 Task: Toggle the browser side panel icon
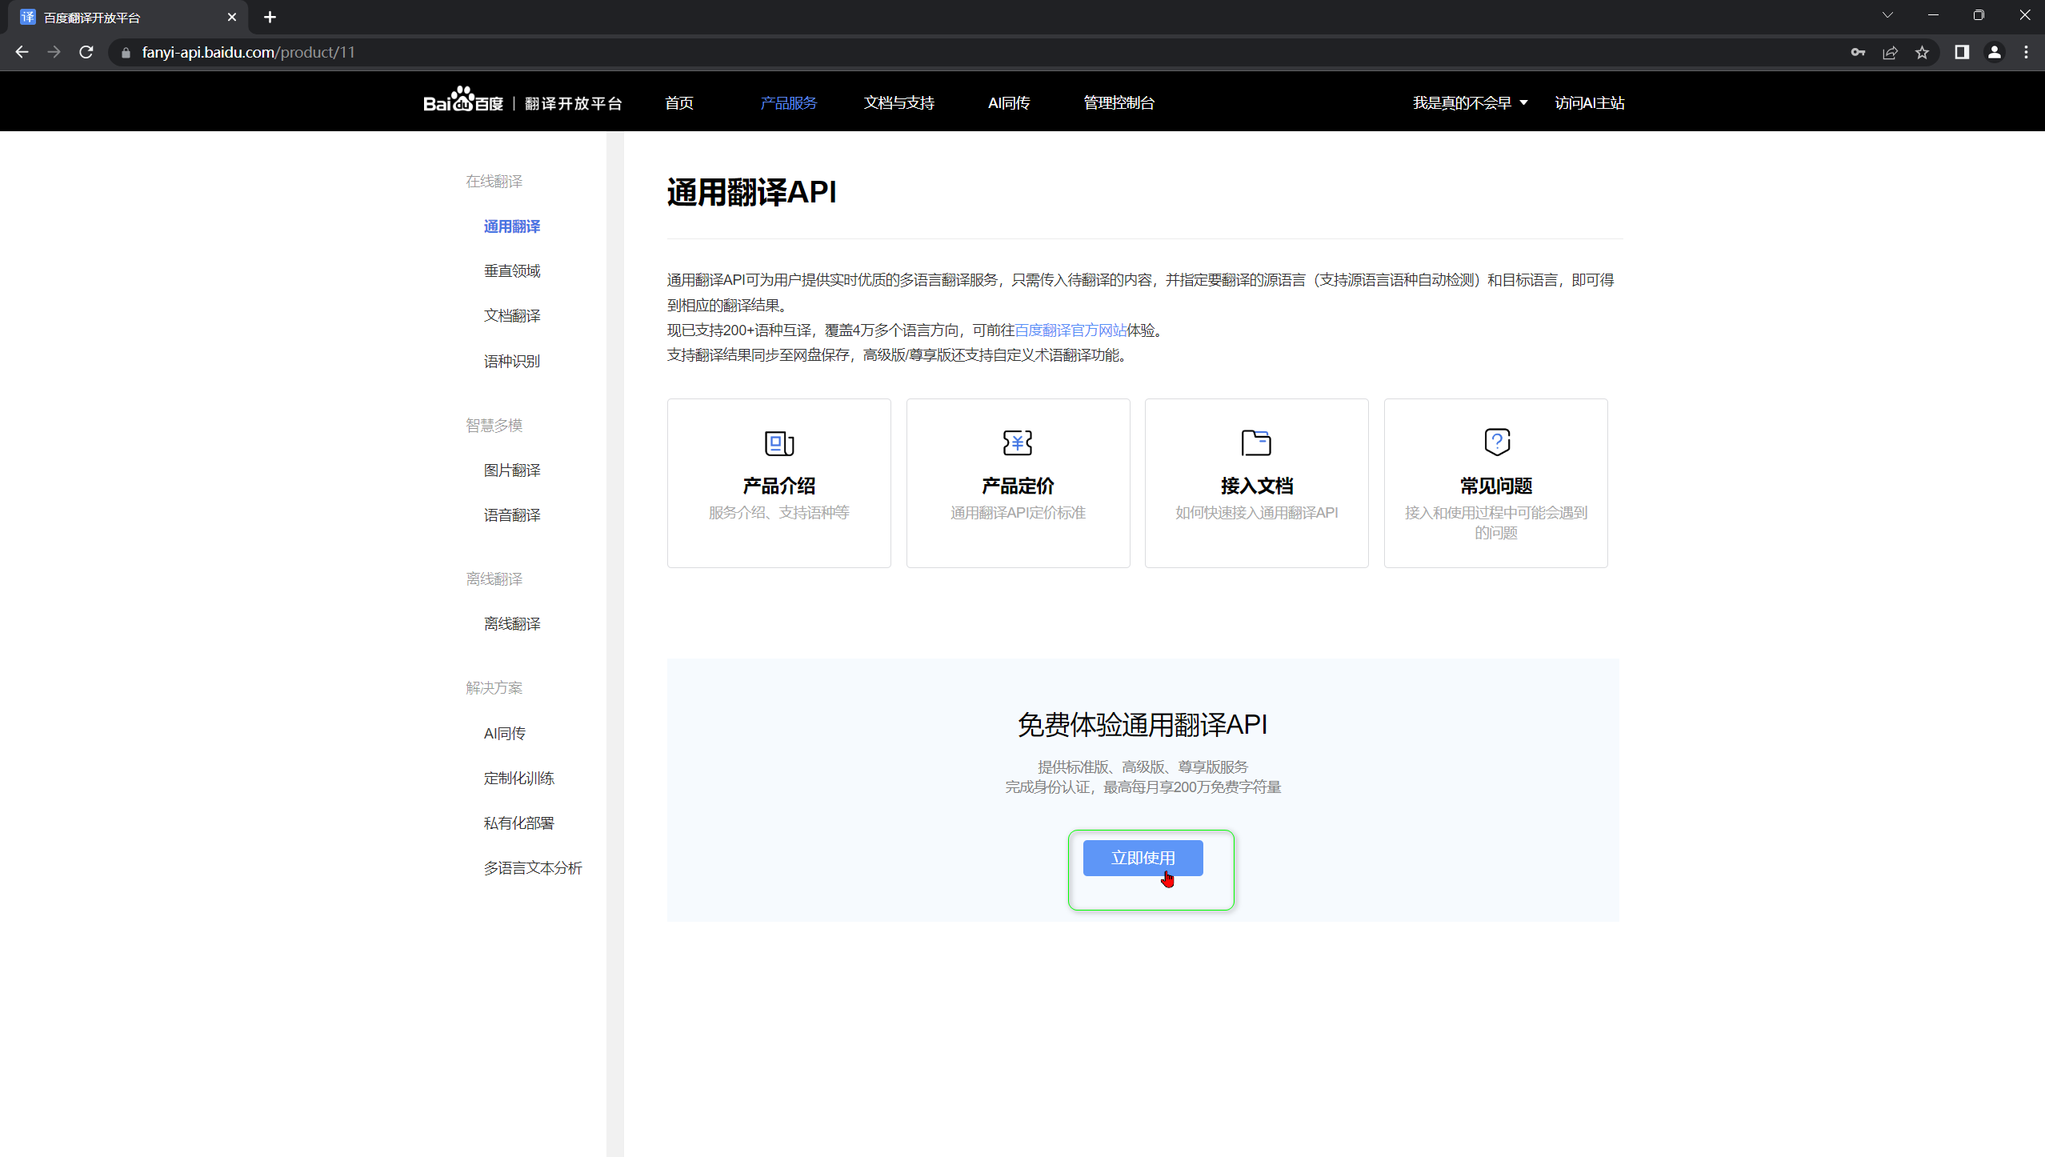tap(1962, 52)
